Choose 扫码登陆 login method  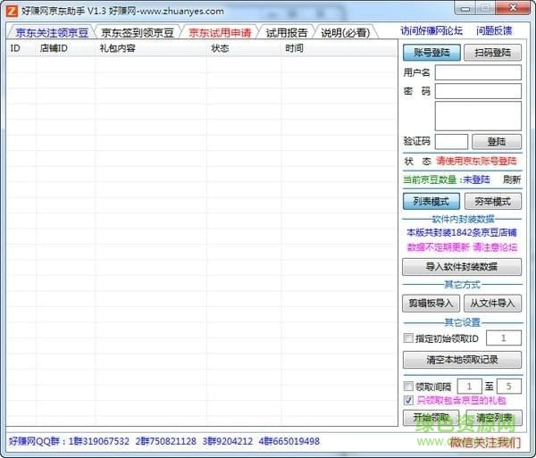pyautogui.click(x=492, y=53)
